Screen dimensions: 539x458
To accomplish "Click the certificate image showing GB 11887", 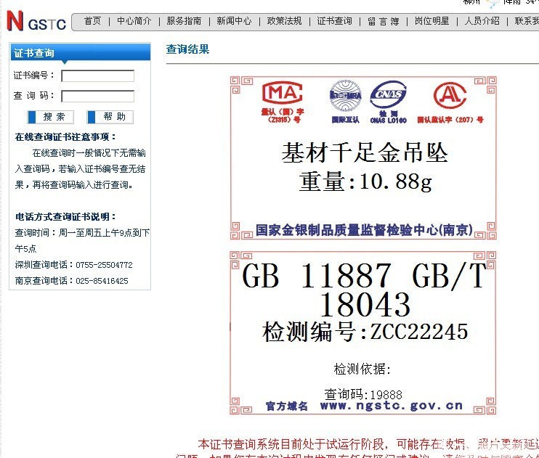I will pyautogui.click(x=363, y=332).
